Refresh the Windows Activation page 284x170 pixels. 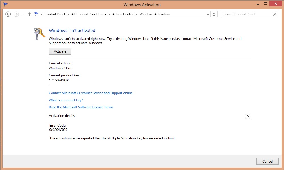(x=214, y=14)
